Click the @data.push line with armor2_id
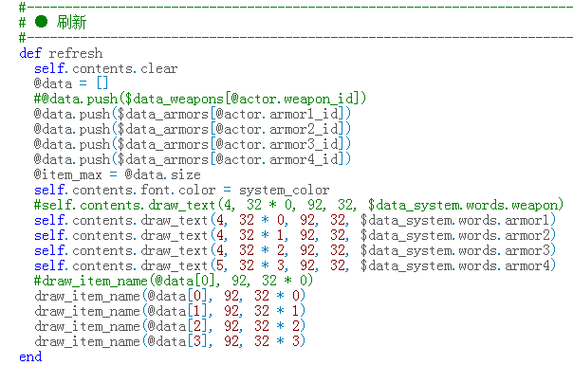This screenshot has height=365, width=573. click(x=193, y=129)
